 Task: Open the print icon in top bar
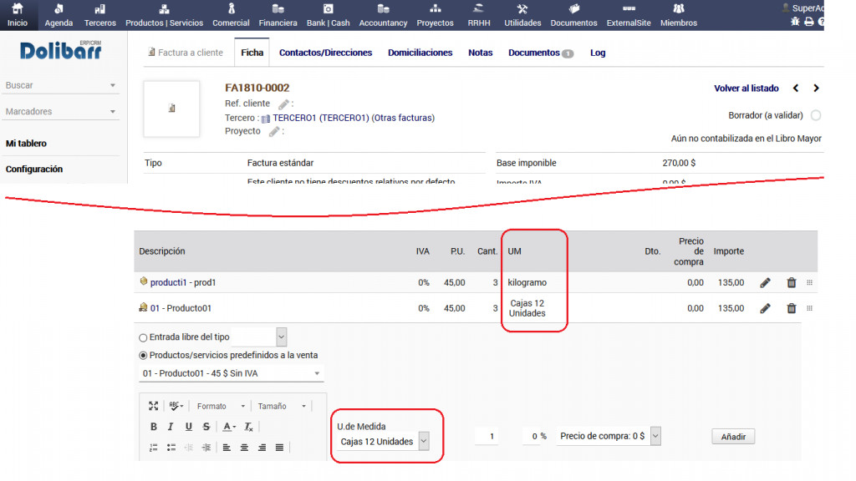[x=808, y=22]
